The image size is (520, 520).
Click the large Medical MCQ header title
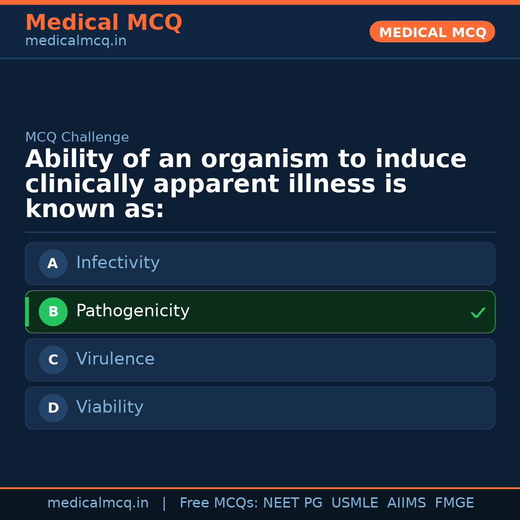coord(104,23)
